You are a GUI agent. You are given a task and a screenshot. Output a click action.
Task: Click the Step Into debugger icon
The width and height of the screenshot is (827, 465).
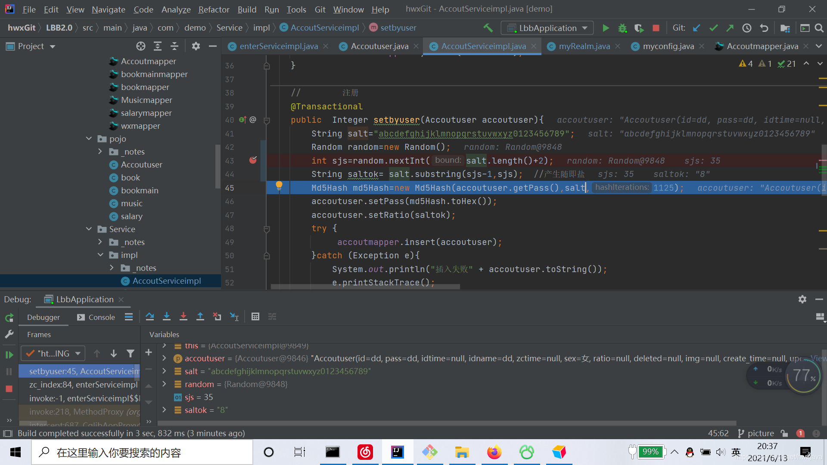tap(166, 317)
